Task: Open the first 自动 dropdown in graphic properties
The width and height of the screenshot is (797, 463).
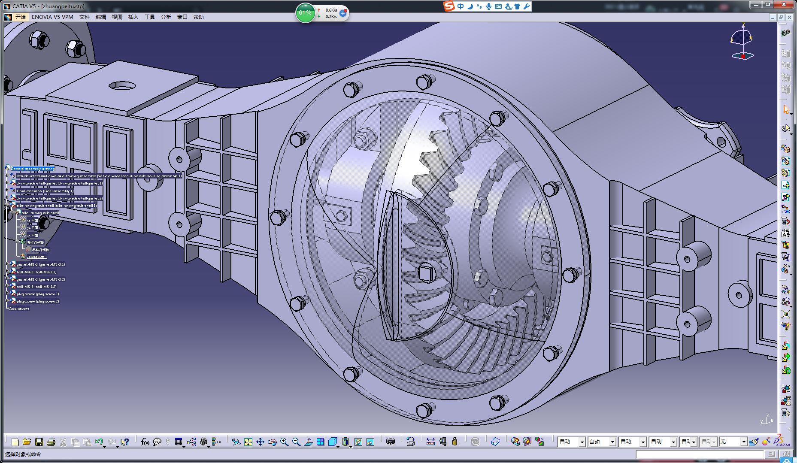Action: pyautogui.click(x=582, y=442)
